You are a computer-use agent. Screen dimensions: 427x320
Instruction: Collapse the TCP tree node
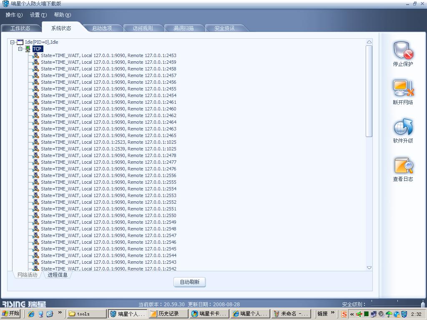20,49
